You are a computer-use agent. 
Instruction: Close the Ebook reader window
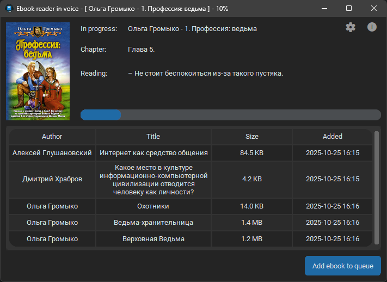tap(374, 8)
